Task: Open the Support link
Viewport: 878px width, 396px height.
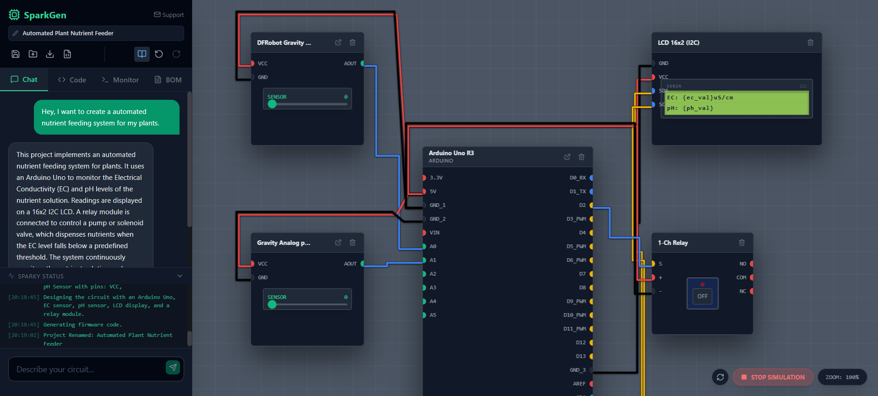Action: point(169,15)
